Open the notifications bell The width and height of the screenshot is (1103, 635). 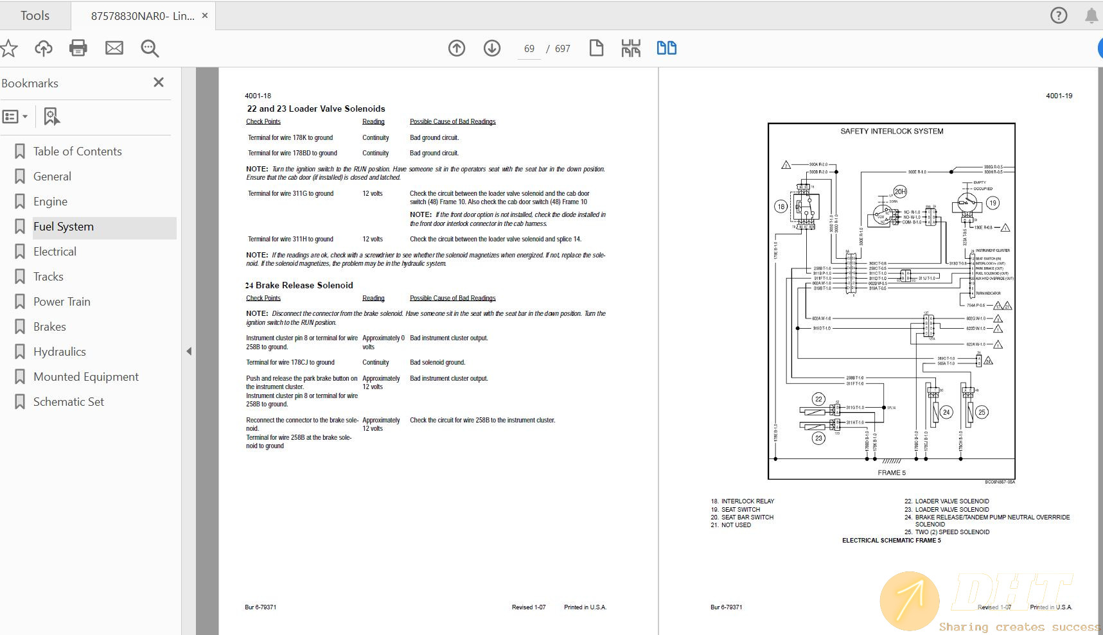click(1091, 15)
